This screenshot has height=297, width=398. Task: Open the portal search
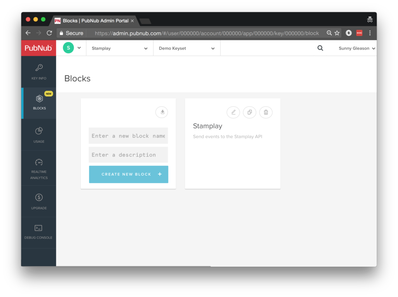pyautogui.click(x=320, y=48)
